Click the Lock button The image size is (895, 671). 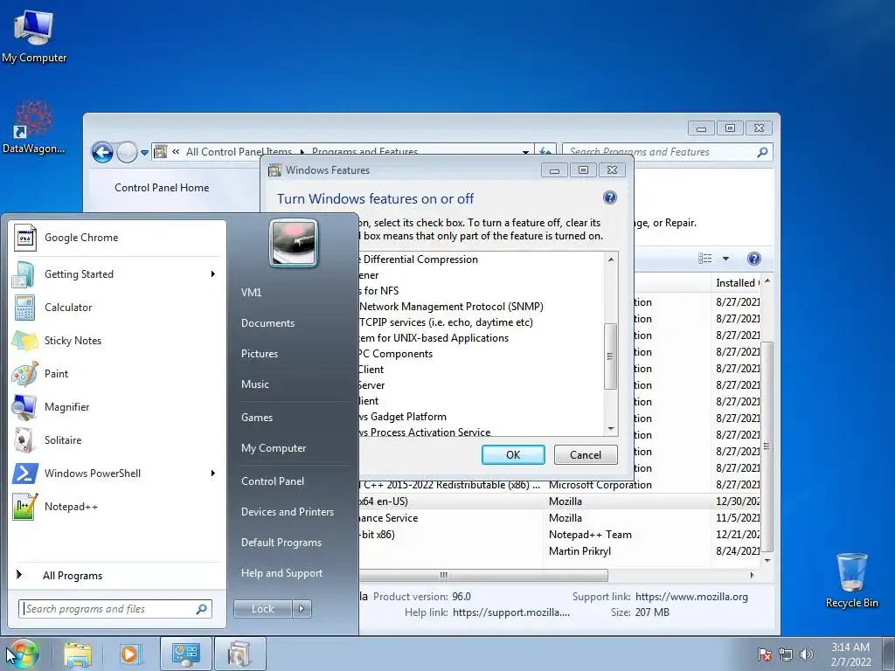tap(263, 609)
